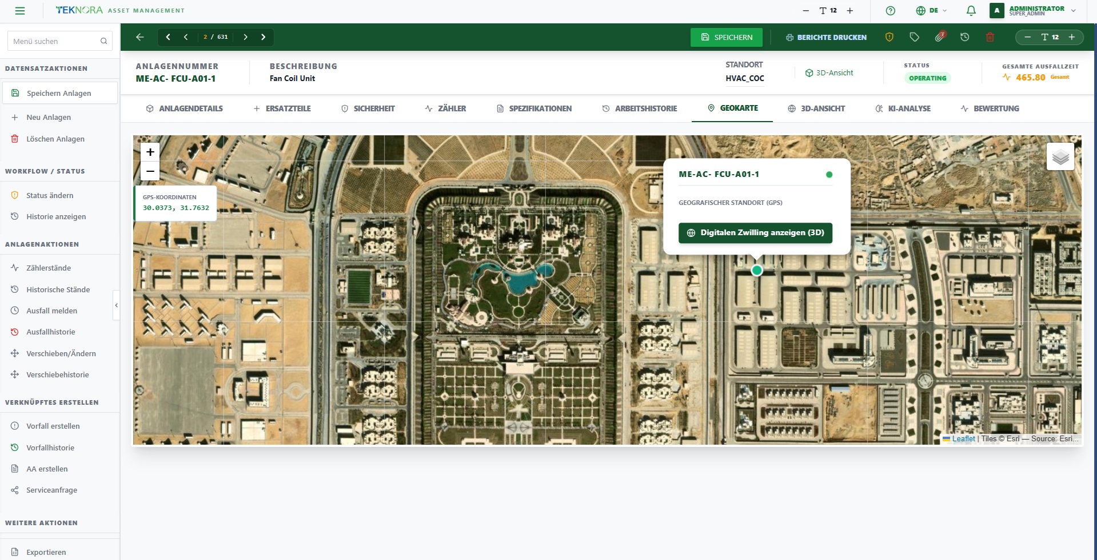Switch to Bewertung tab
Screen dimensions: 1097x560
pos(990,108)
